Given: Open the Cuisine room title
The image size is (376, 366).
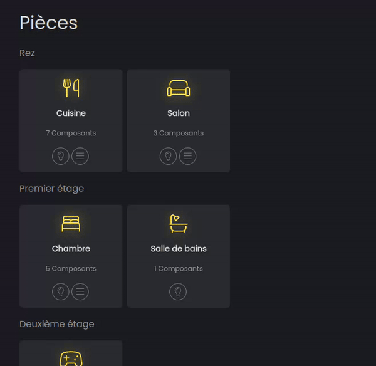Looking at the screenshot, I should (x=71, y=113).
